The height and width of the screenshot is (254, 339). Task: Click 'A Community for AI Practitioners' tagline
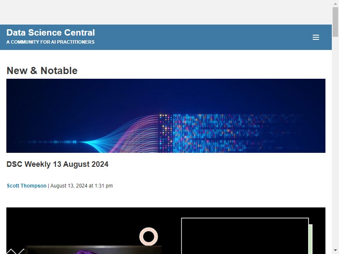click(50, 42)
